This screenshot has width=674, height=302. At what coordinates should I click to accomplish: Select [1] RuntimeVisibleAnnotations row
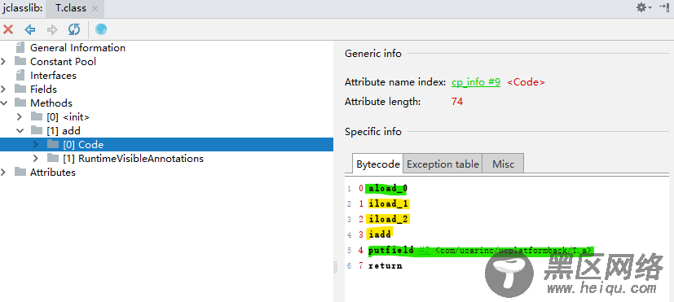[134, 159]
